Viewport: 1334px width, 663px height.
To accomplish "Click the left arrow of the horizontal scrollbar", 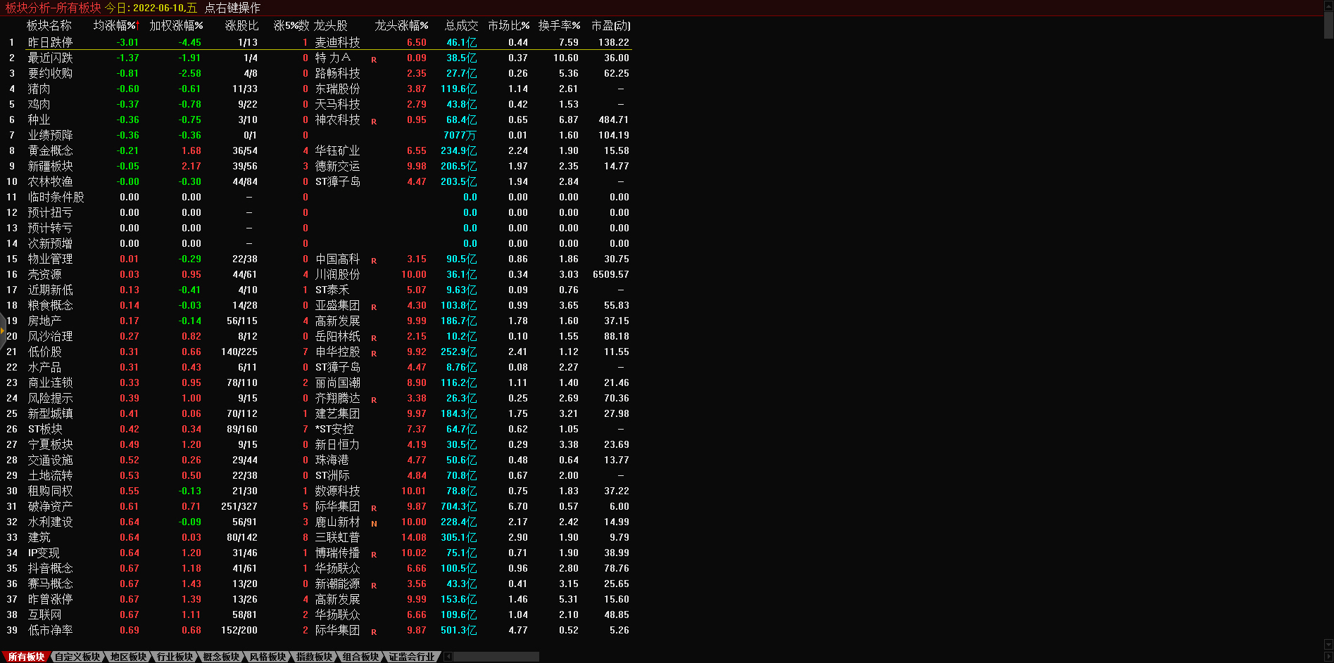I will click(x=448, y=657).
